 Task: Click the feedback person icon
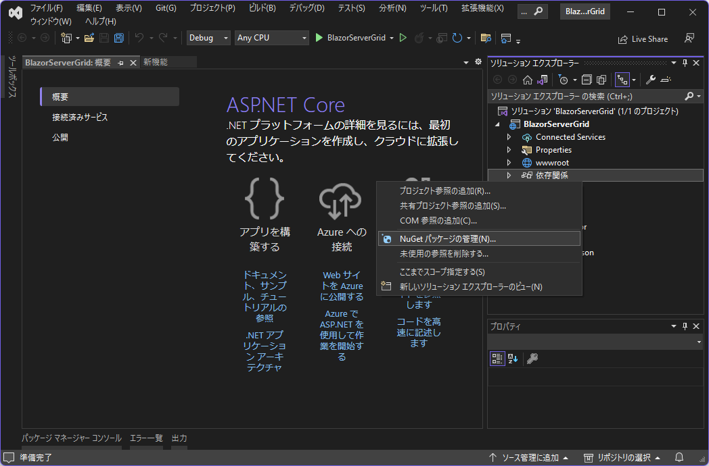pyautogui.click(x=689, y=38)
